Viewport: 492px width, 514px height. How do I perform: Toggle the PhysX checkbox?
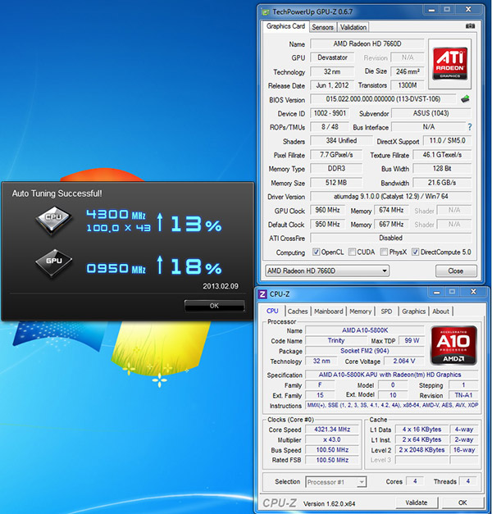click(384, 252)
